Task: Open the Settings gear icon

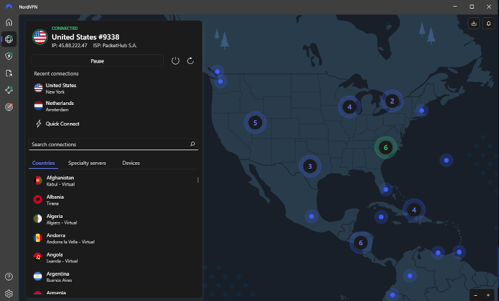Action: pos(9,294)
